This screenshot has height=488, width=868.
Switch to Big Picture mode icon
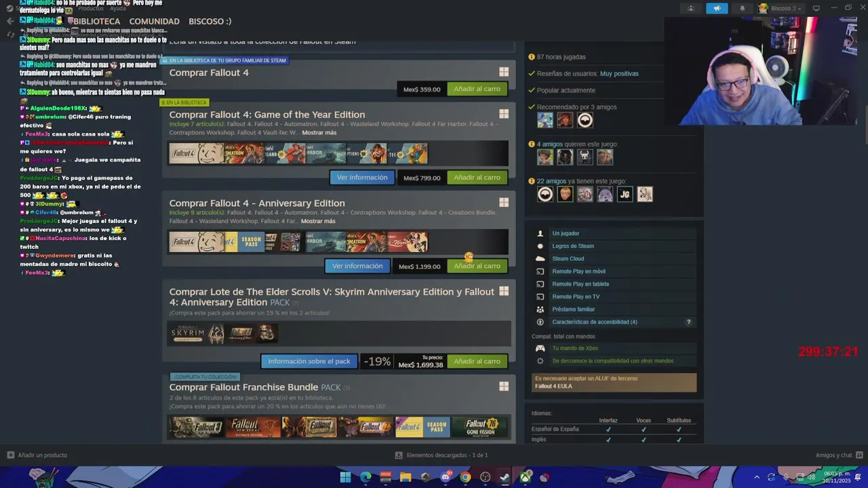[x=816, y=8]
